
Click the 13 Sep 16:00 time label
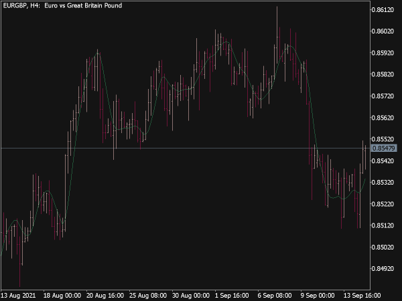click(362, 296)
